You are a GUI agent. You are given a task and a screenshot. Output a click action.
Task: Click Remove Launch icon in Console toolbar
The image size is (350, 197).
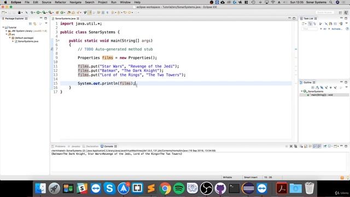[x=291, y=146]
